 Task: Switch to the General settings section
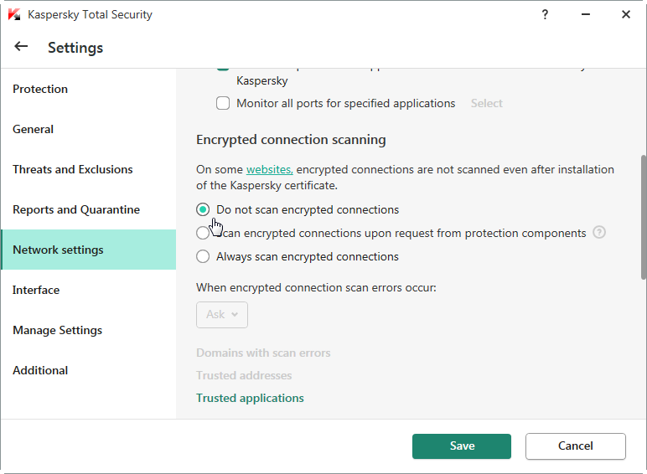(x=33, y=129)
